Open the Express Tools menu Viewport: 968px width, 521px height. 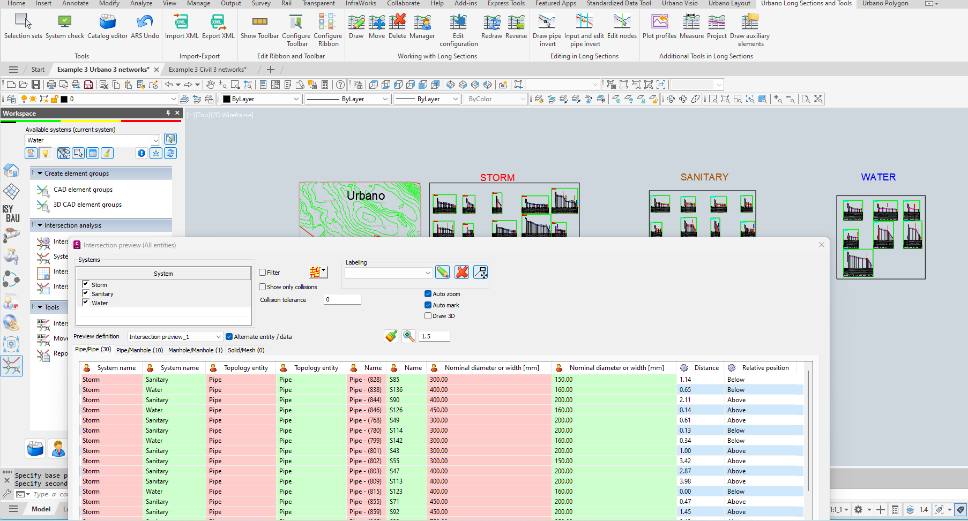[505, 4]
